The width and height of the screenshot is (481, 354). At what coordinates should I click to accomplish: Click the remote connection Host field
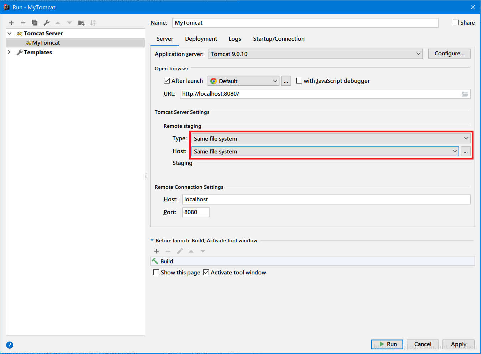326,199
